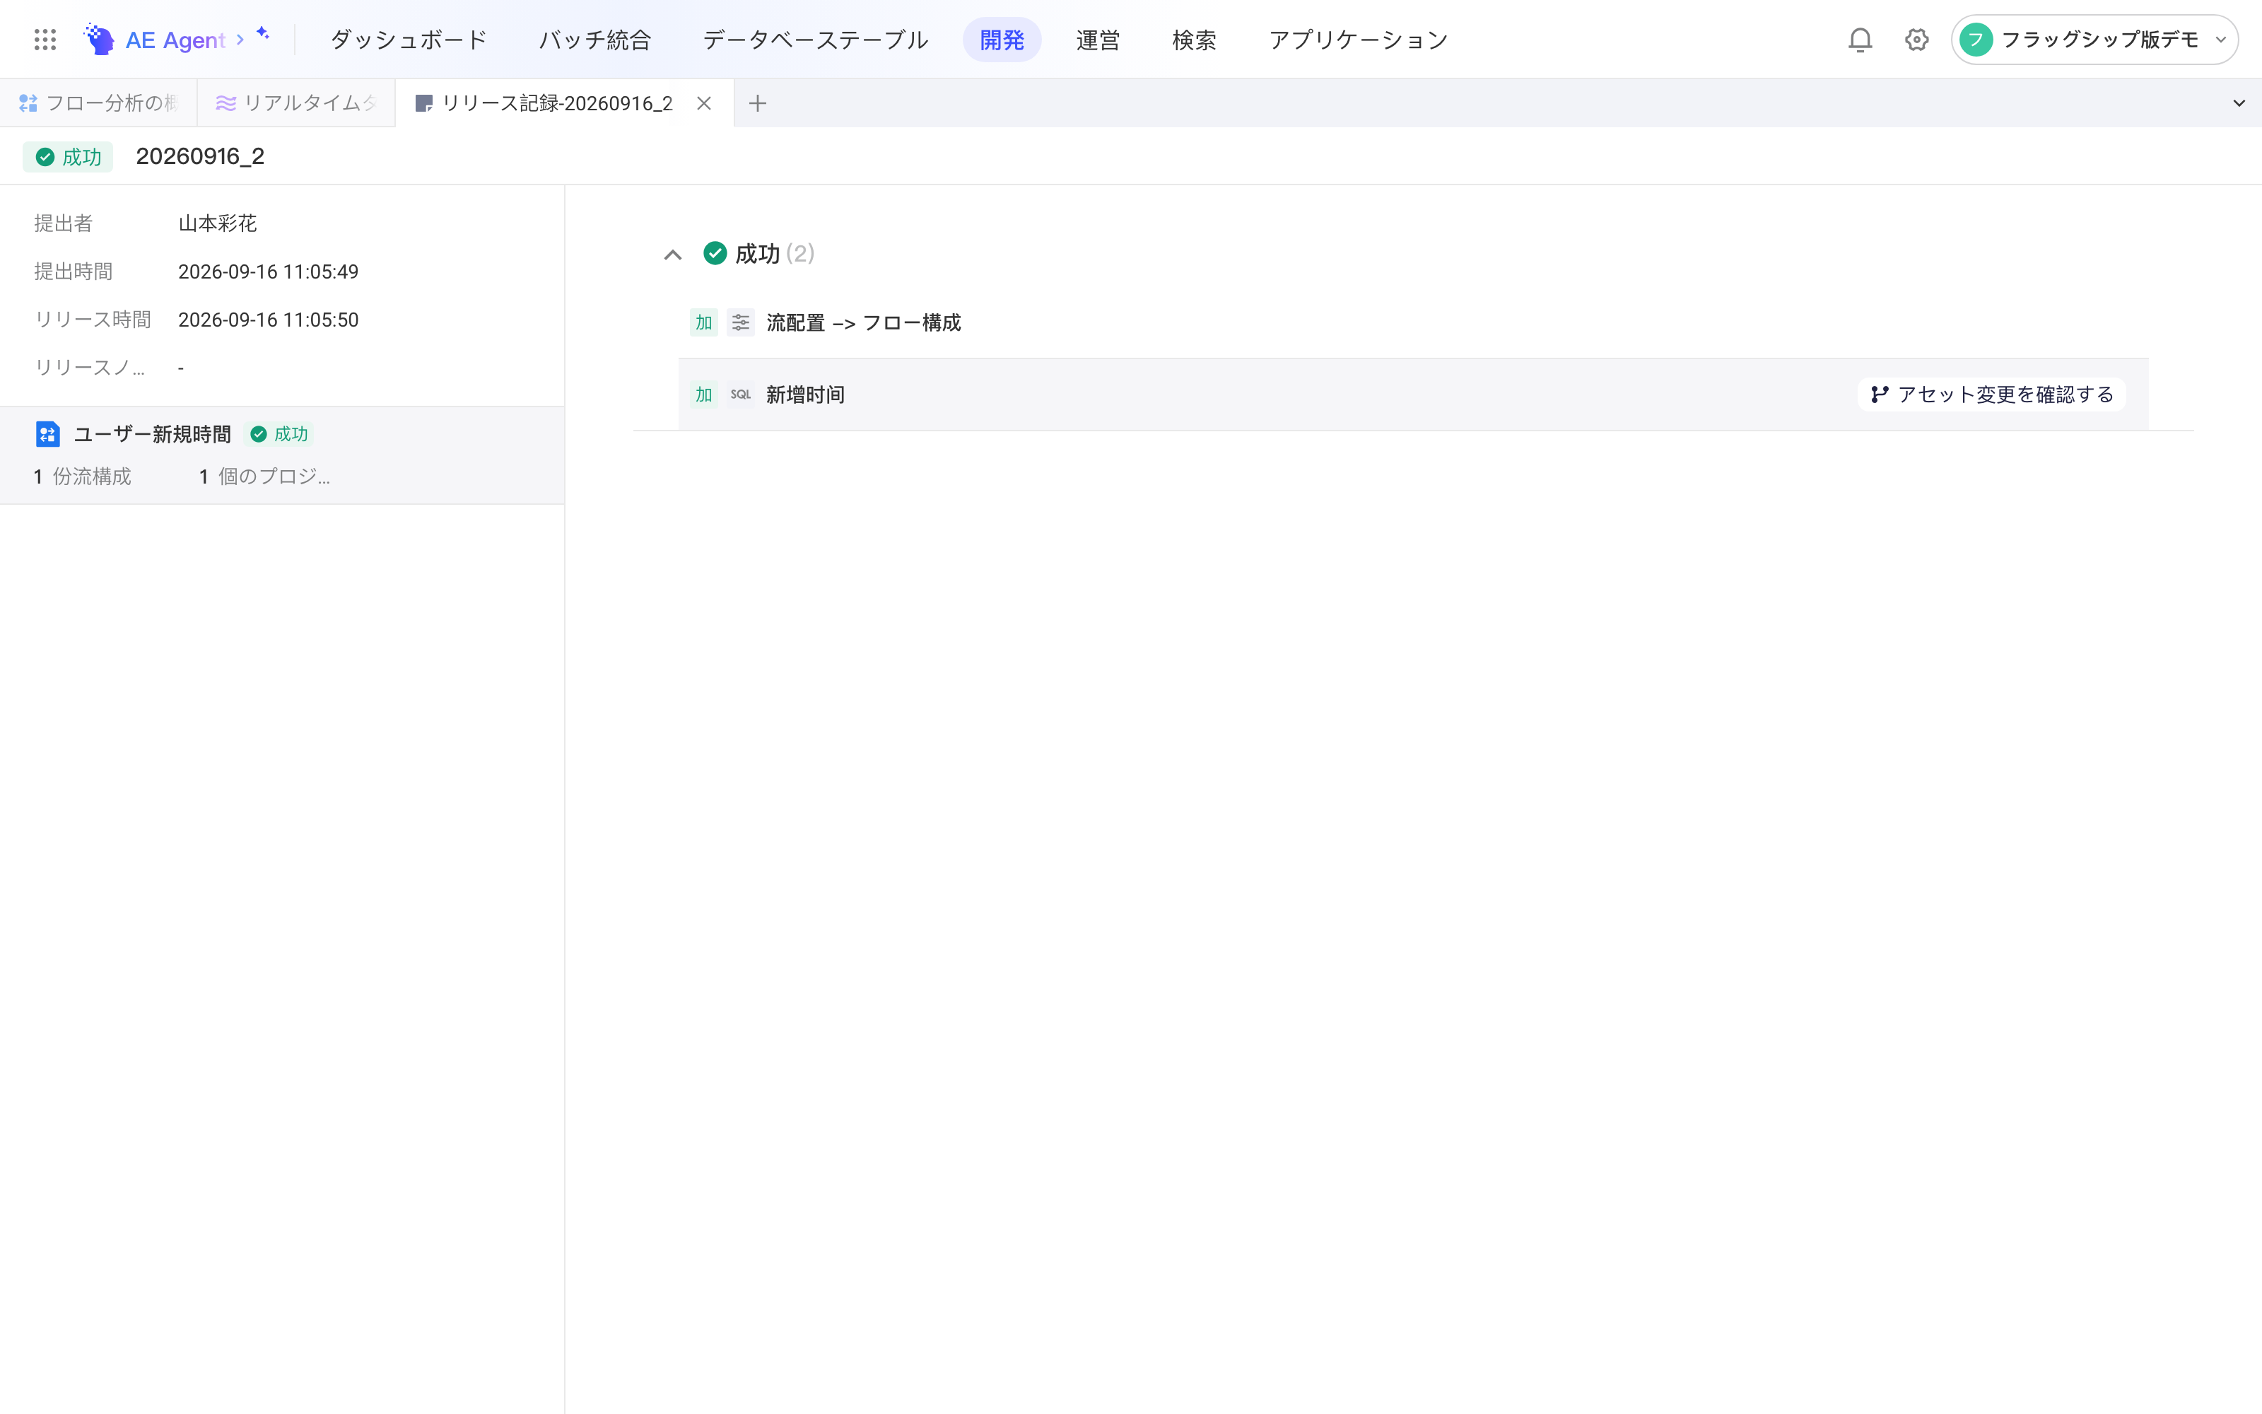The image size is (2262, 1414).
Task: Go to データベーステーブル
Action: coord(815,40)
